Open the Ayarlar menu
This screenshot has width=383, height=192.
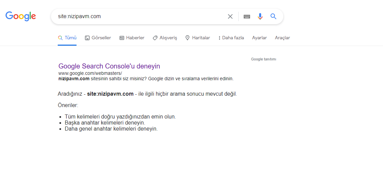259,38
